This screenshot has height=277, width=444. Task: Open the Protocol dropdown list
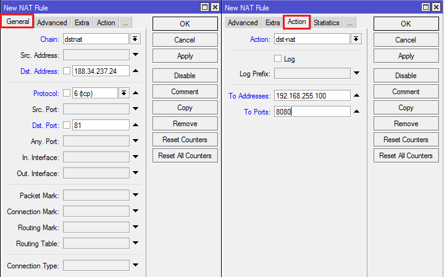pos(124,93)
